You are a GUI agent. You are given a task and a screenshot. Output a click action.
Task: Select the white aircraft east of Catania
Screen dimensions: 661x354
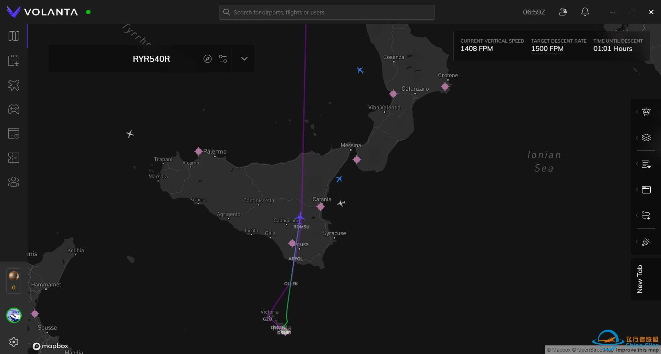341,203
